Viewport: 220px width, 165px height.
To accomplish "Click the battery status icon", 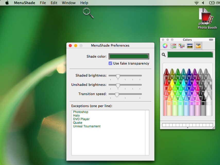I will click(x=212, y=3).
